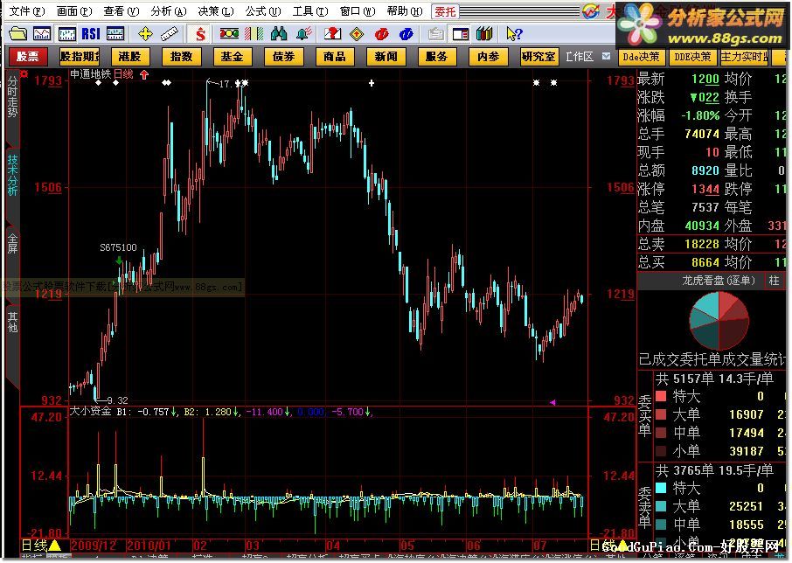The image size is (792, 563).
Task: Open the 画面 menu
Action: 73,11
